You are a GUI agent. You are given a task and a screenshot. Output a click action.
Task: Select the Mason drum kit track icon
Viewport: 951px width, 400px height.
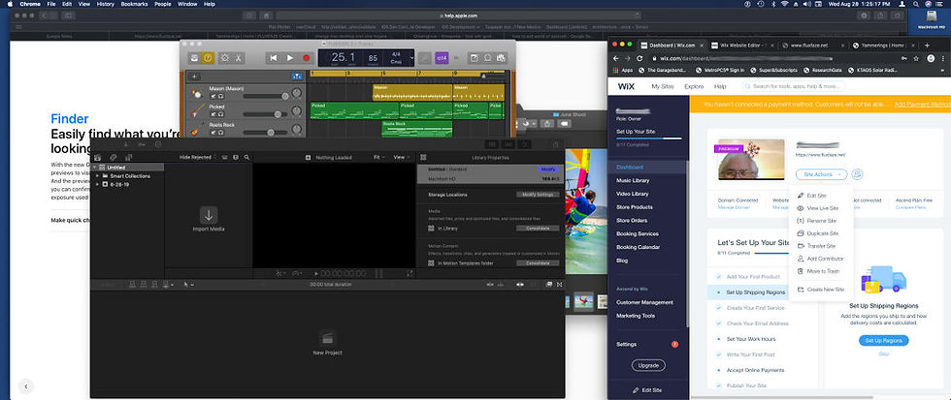pos(197,94)
